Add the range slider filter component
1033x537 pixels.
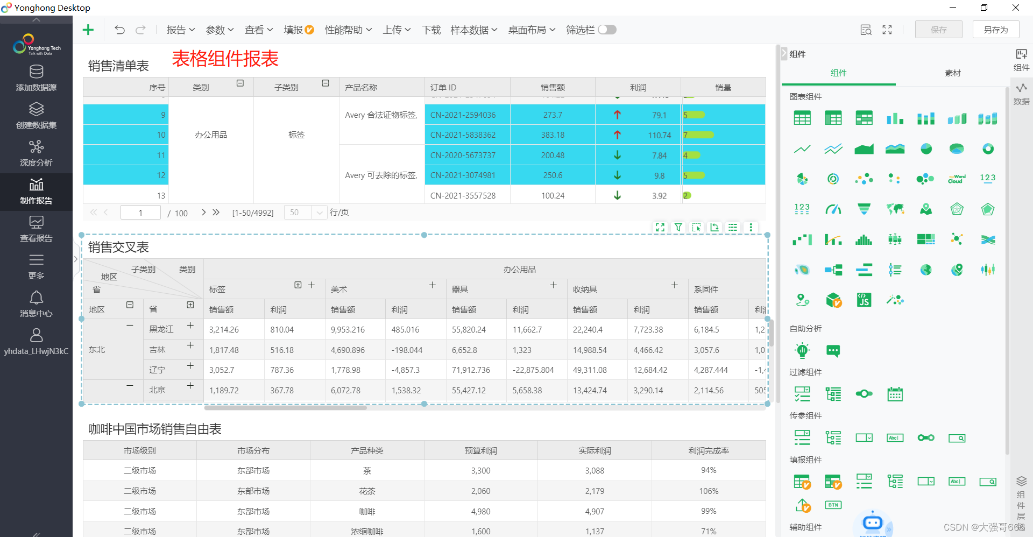(x=864, y=394)
